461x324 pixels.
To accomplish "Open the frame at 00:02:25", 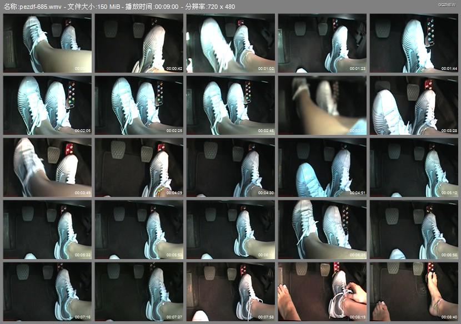I will (139, 105).
